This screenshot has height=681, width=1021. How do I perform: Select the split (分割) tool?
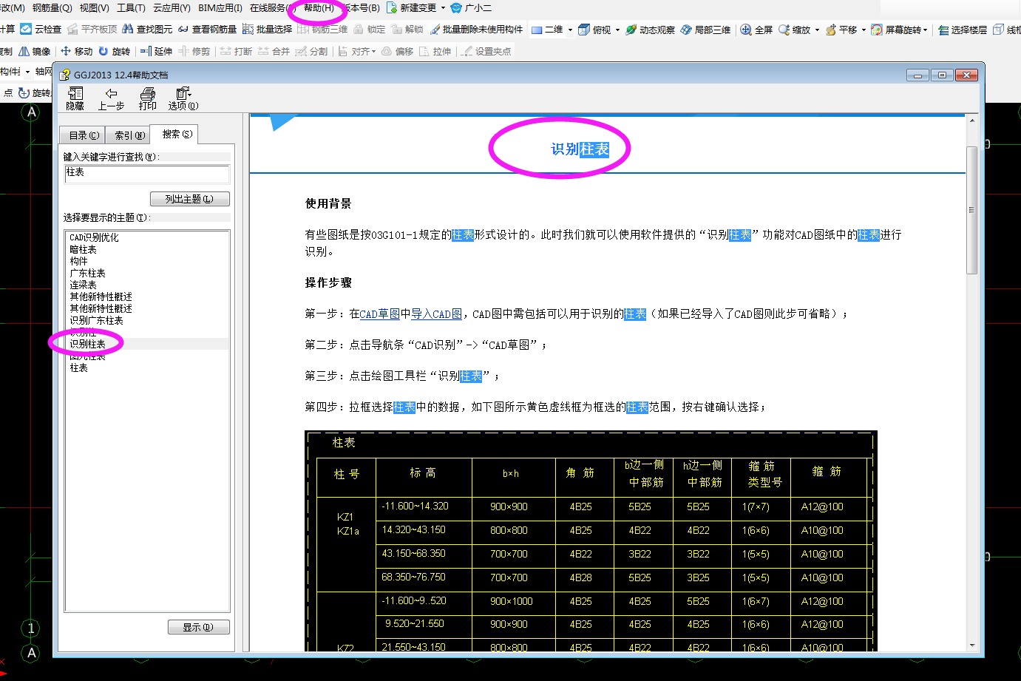click(311, 51)
